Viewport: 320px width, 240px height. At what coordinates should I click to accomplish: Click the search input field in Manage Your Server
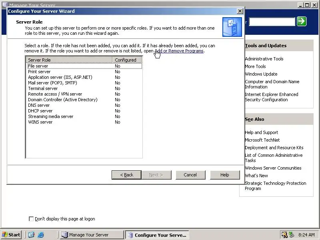(x=272, y=22)
